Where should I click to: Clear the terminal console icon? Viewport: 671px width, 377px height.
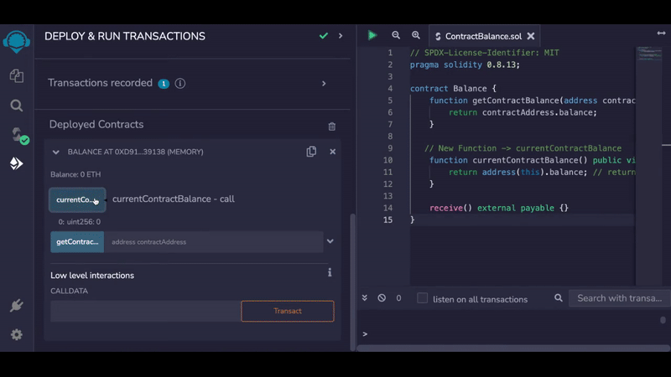pos(382,298)
